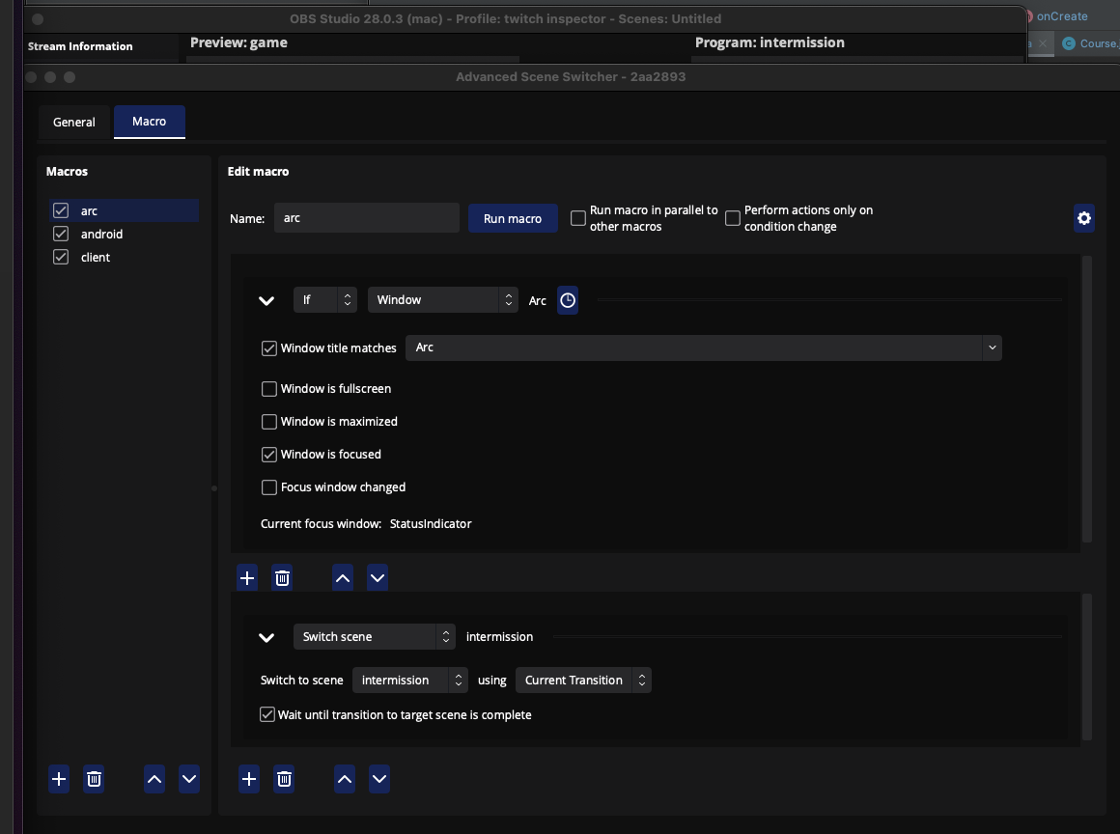Add a new action with the plus icon
The image size is (1120, 834).
tap(248, 779)
